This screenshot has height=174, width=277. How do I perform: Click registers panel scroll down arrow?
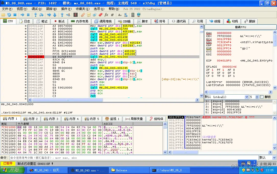click(x=275, y=88)
